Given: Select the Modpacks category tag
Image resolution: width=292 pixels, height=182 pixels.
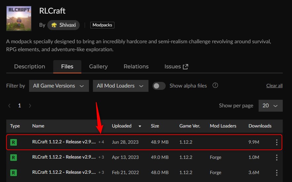Looking at the screenshot, I should pos(102,25).
